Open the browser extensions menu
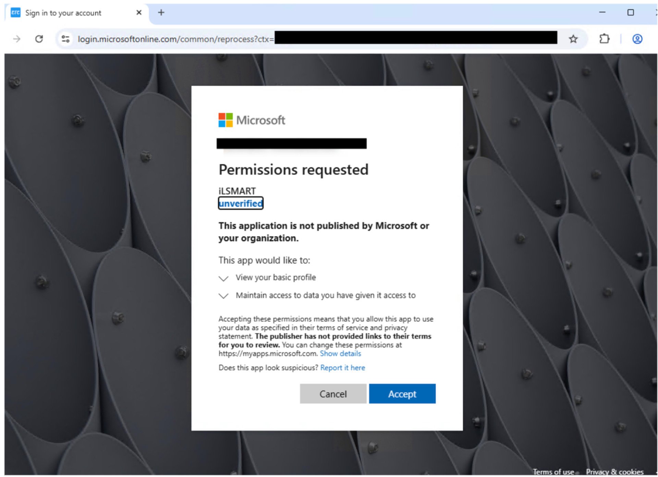 pyautogui.click(x=604, y=39)
